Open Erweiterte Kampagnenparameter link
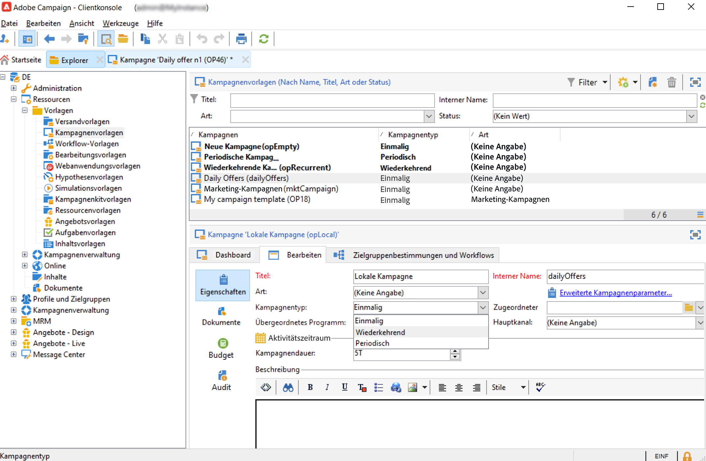Viewport: 706px width, 461px height. coord(615,293)
